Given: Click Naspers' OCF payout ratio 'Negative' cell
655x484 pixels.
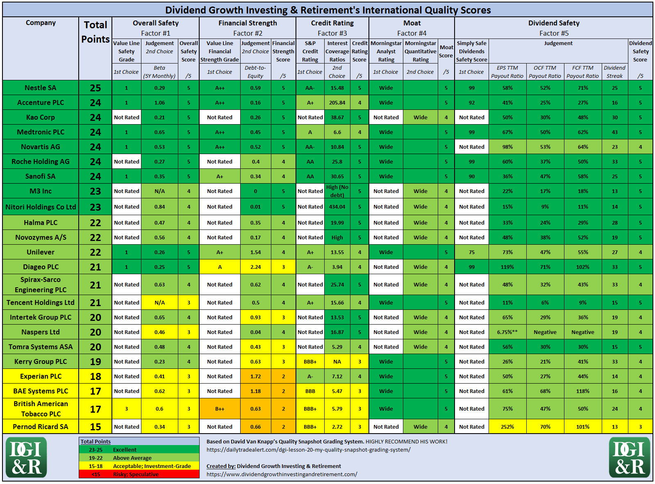Looking at the screenshot, I should [x=545, y=332].
